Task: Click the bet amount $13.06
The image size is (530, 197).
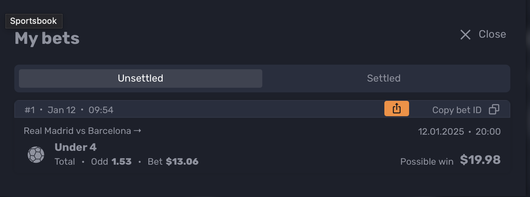Action: (x=182, y=162)
